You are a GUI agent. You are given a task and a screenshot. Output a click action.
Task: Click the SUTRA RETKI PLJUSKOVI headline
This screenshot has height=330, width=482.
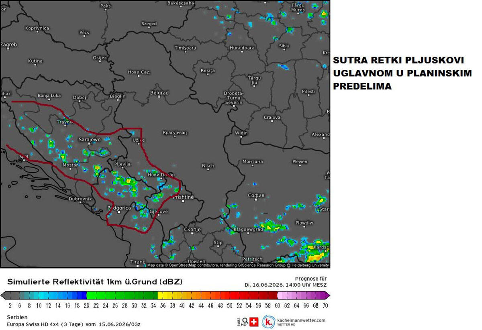(x=399, y=61)
